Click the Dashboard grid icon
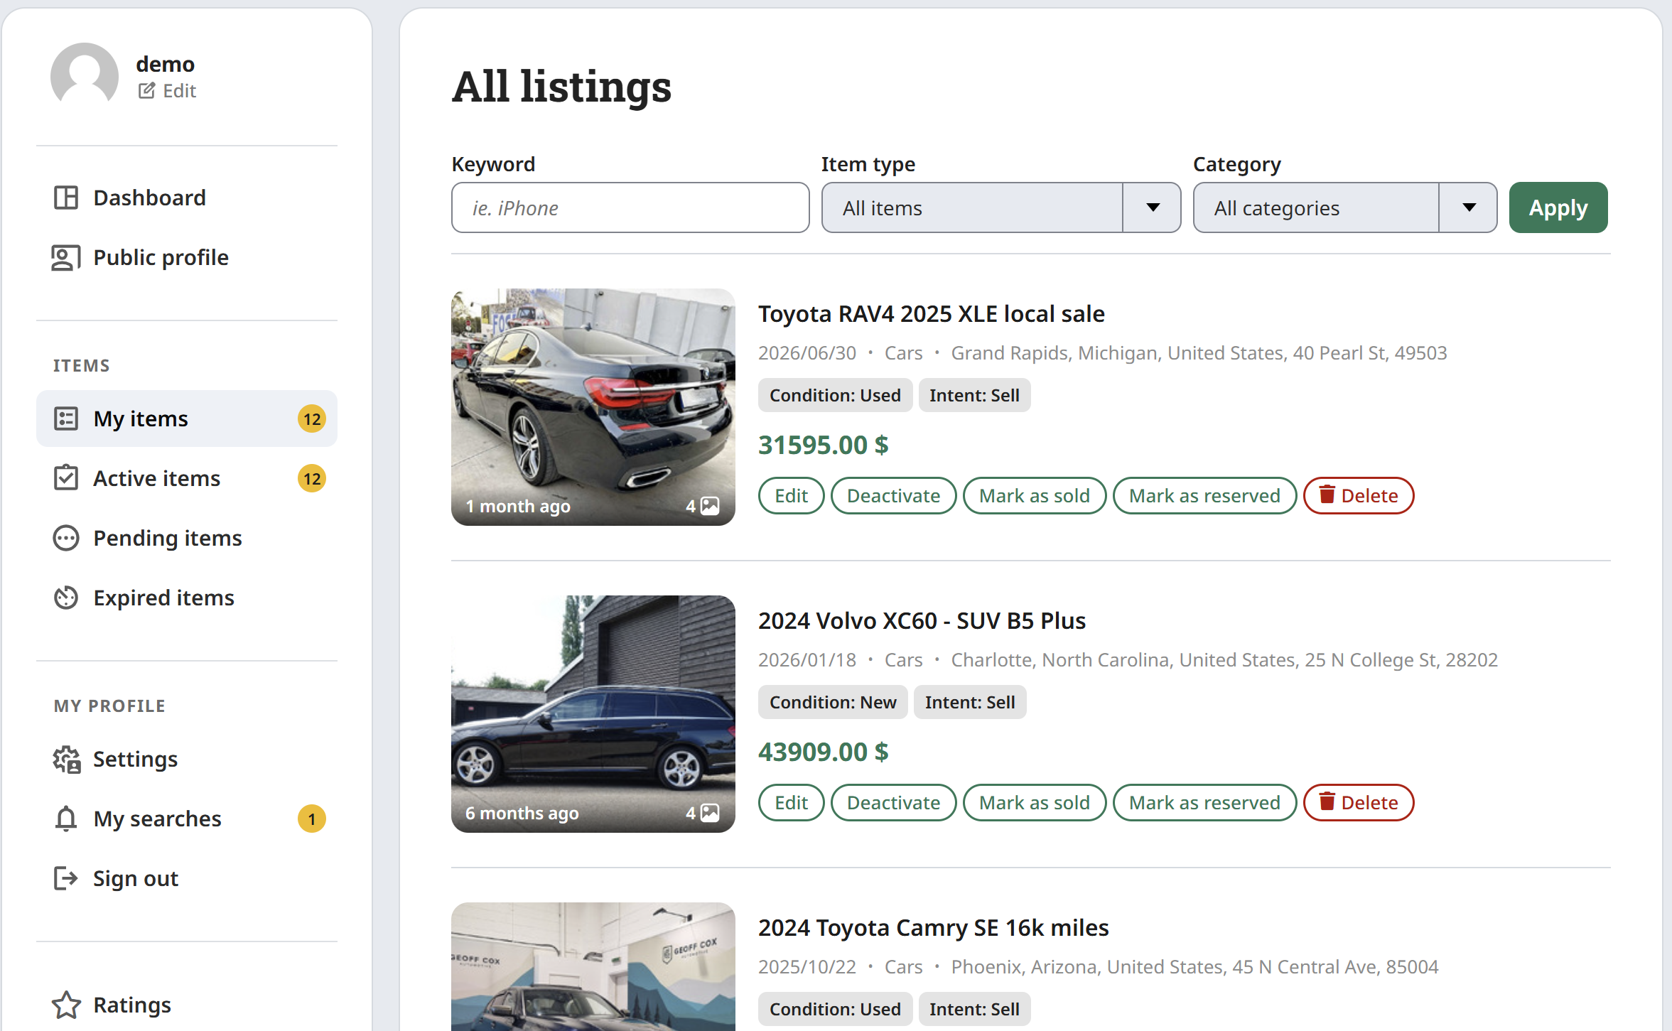The height and width of the screenshot is (1031, 1672). click(66, 198)
